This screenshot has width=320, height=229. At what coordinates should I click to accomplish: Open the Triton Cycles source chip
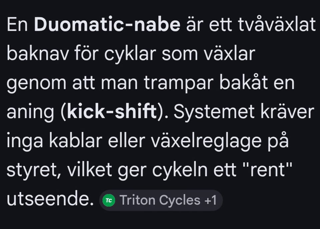click(159, 200)
